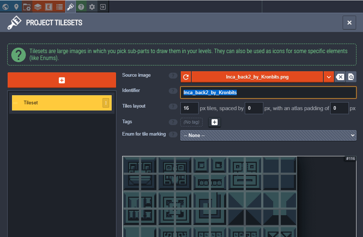Open the Tileset item options menu
Viewport: 363px width, 237px height.
106,103
